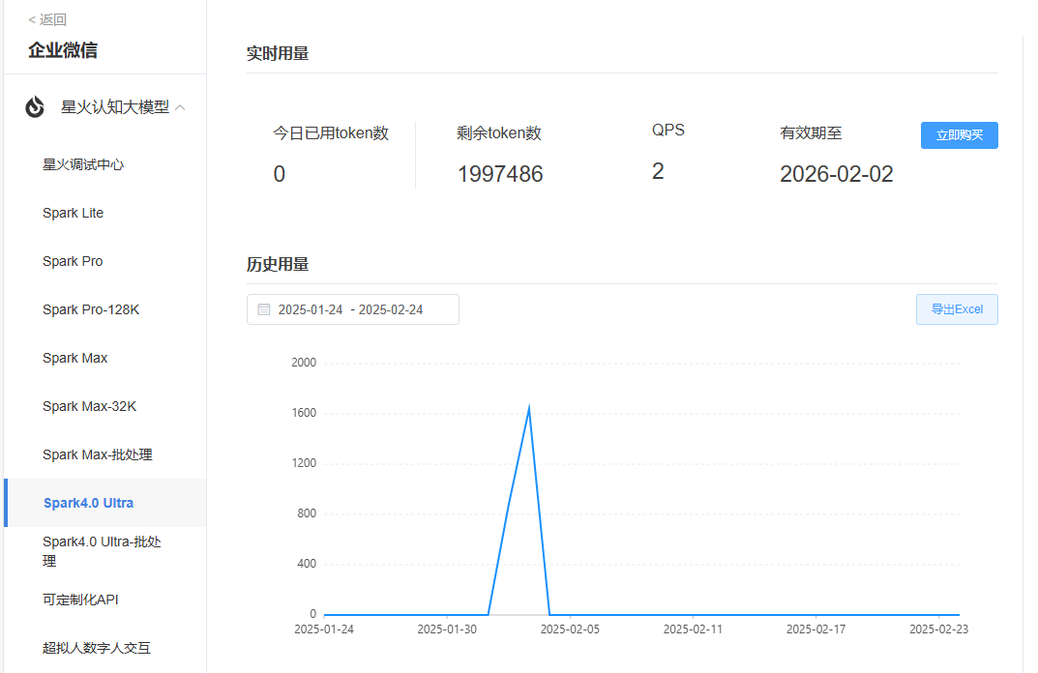The width and height of the screenshot is (1038, 673).
Task: Open 可定制化API menu item
Action: pyautogui.click(x=80, y=600)
